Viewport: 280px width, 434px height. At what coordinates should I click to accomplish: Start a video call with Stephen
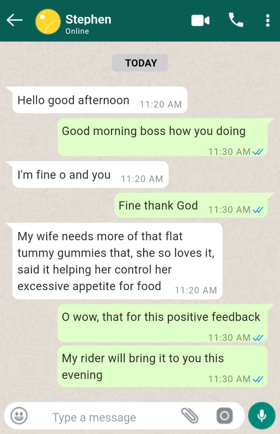point(200,20)
